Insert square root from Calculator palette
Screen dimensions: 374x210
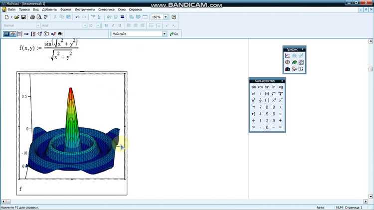click(x=274, y=94)
